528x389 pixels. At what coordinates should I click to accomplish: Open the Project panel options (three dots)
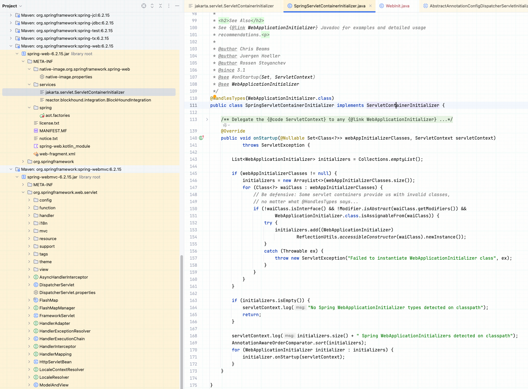click(x=169, y=6)
